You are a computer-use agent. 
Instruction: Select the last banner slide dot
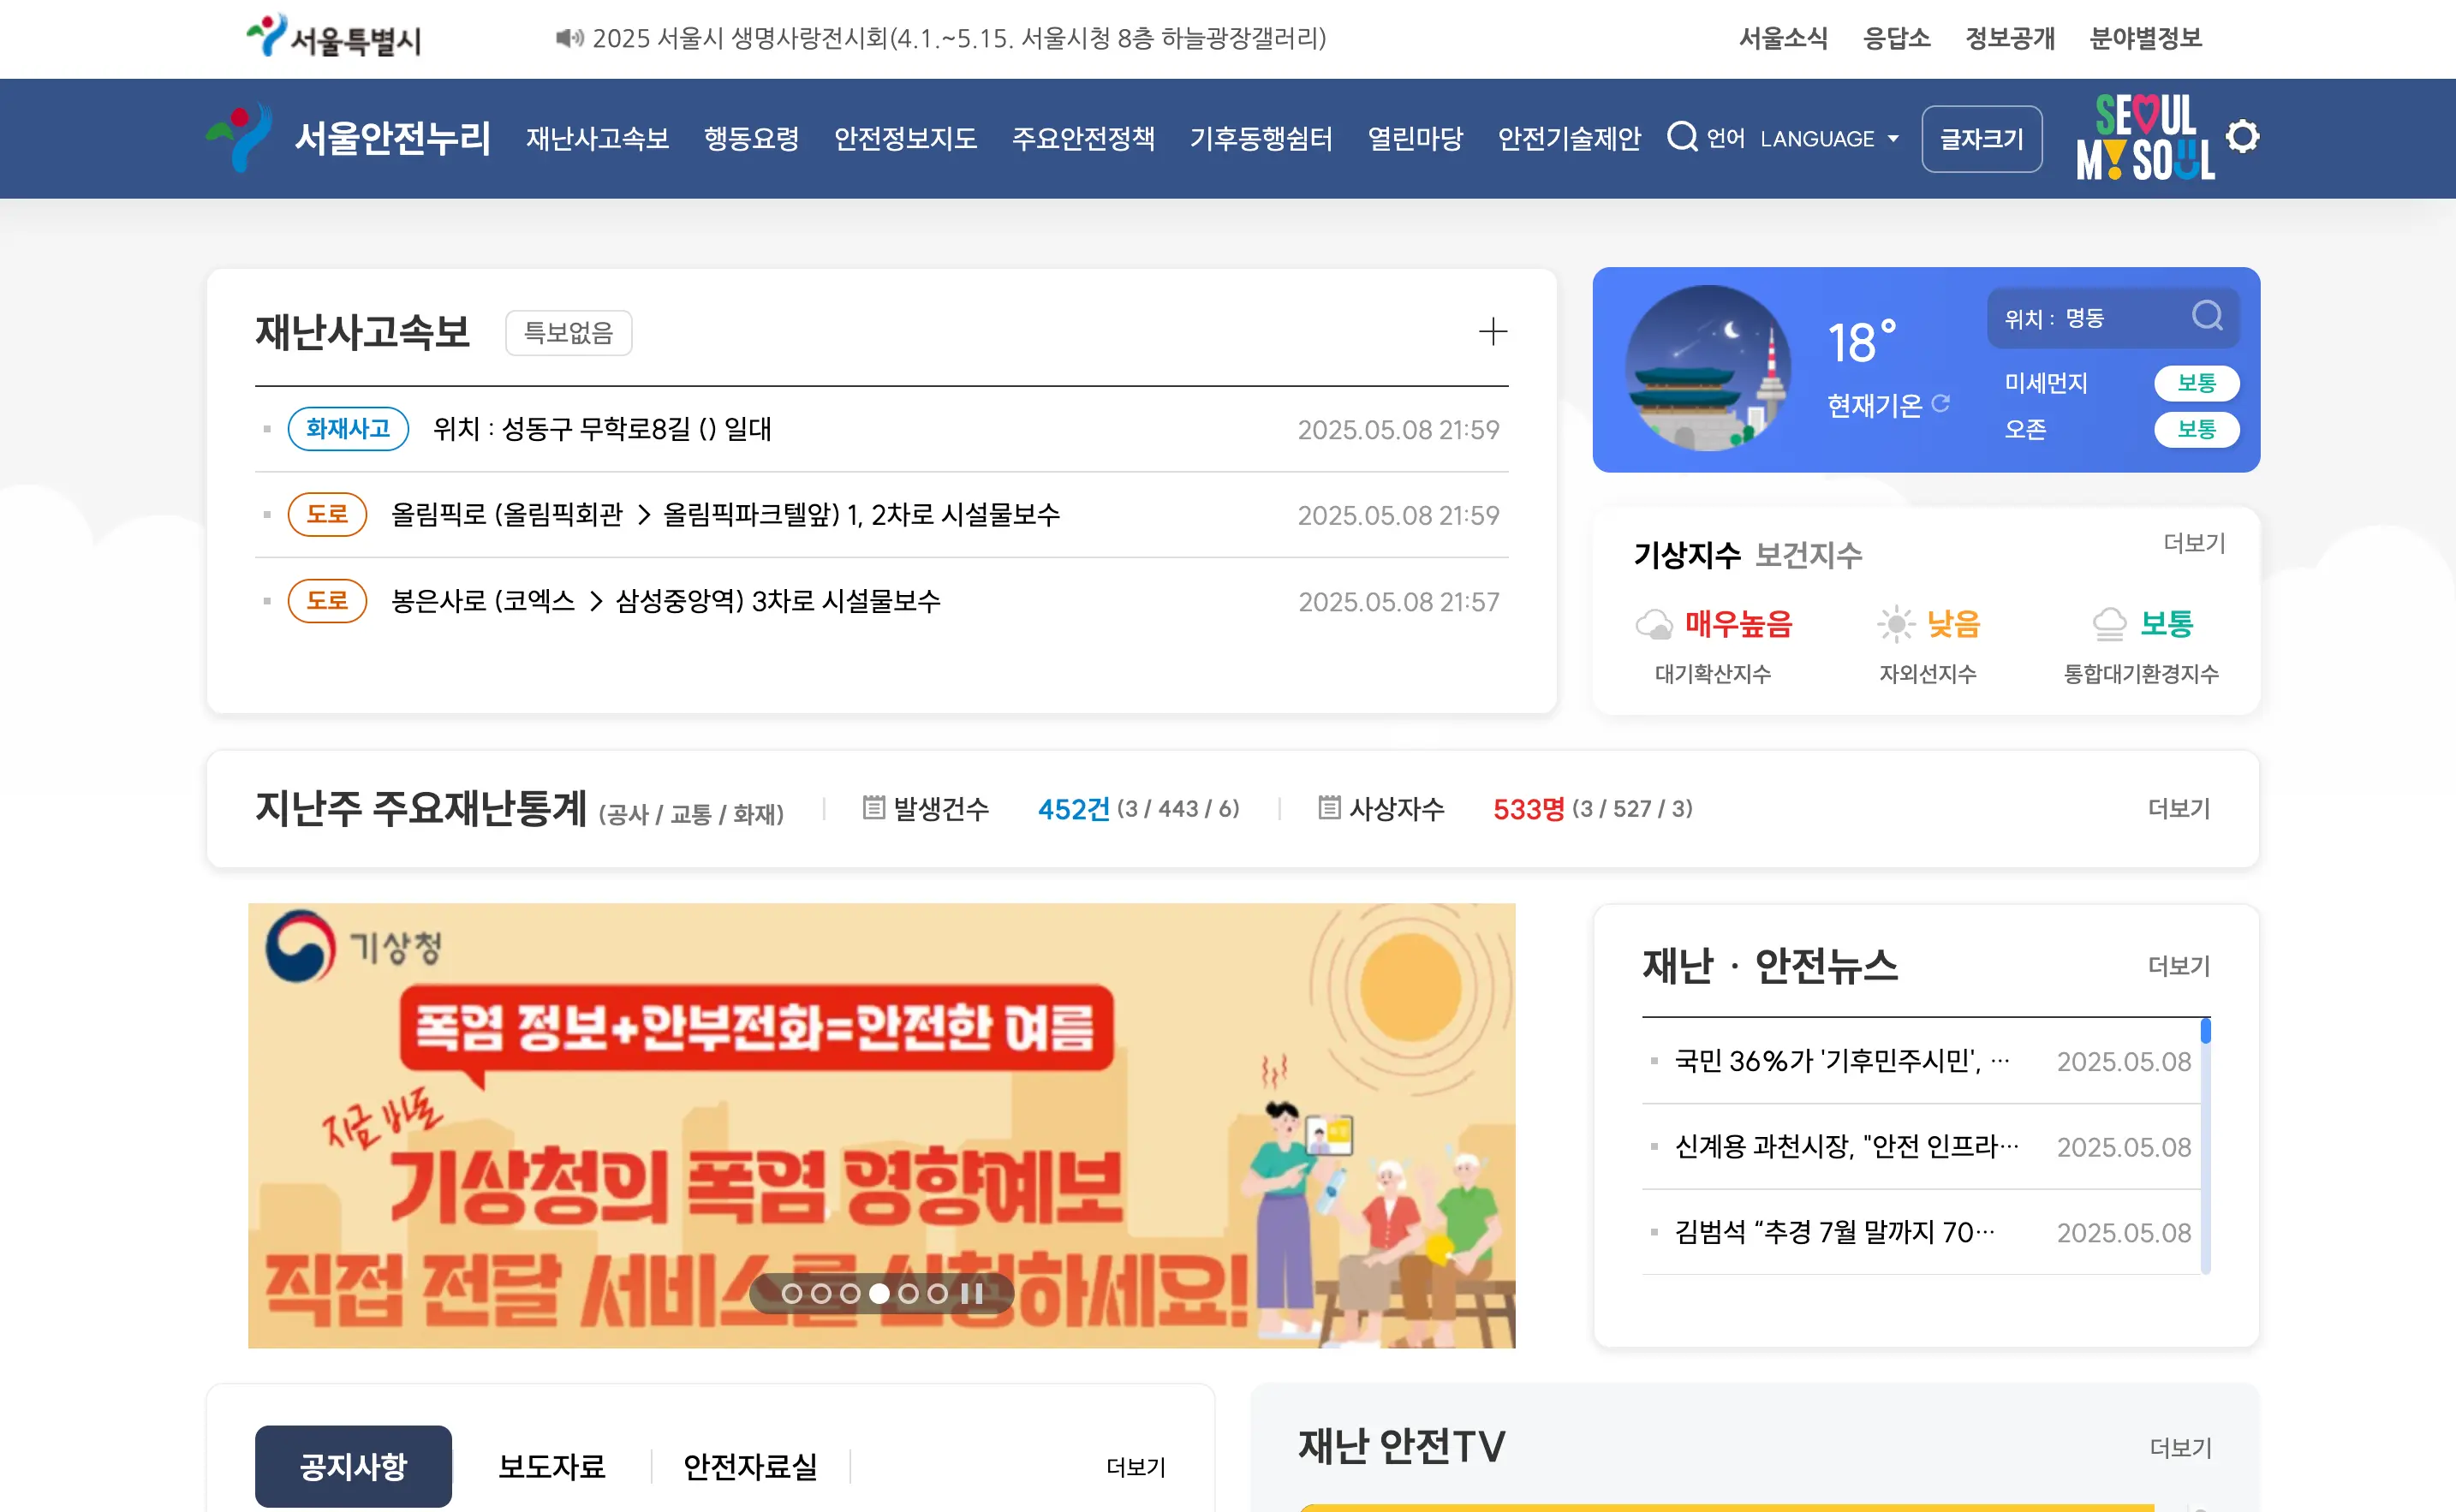click(x=937, y=1293)
